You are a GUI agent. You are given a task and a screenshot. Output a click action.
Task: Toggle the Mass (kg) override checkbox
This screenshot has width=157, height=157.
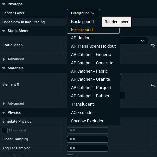point(5,131)
